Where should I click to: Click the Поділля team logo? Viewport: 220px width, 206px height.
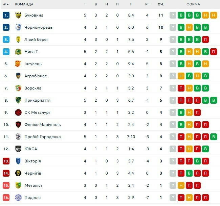[18, 198]
